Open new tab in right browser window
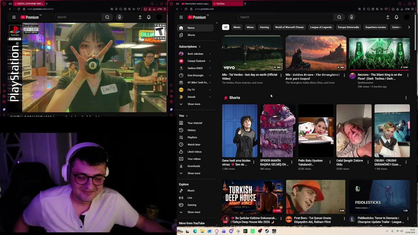Image resolution: width=418 pixels, height=235 pixels. pyautogui.click(x=245, y=4)
